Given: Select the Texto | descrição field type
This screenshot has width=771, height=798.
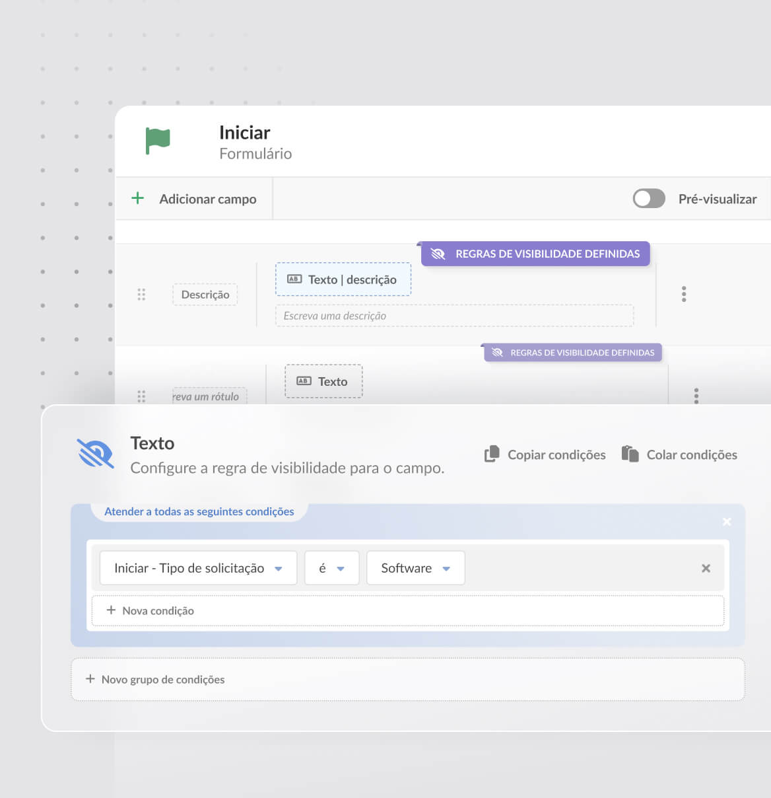Looking at the screenshot, I should tap(343, 279).
